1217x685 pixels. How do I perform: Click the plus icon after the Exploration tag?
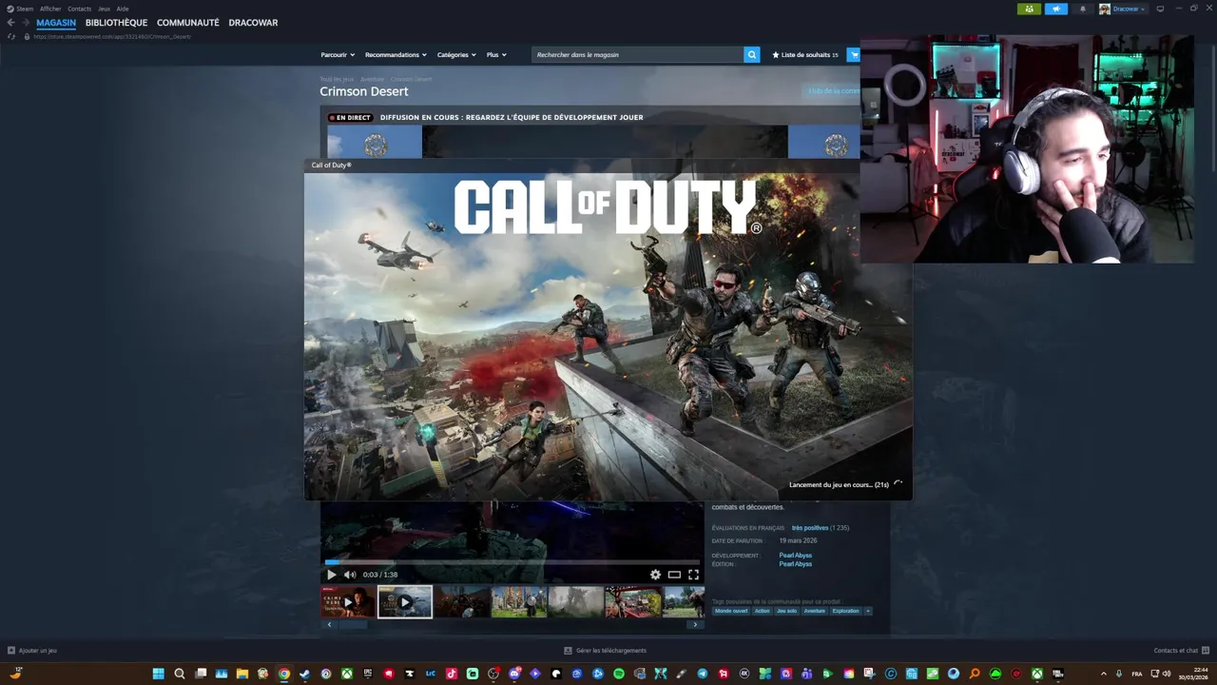867,611
